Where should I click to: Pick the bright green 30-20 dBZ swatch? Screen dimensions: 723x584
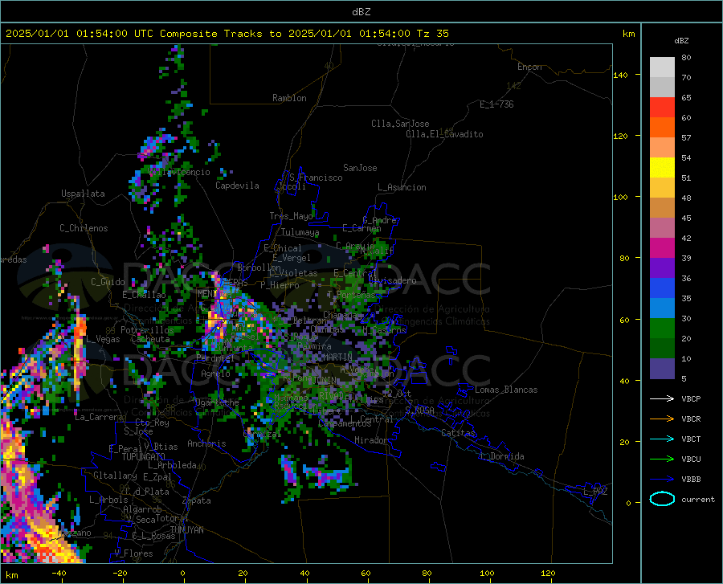pos(662,329)
